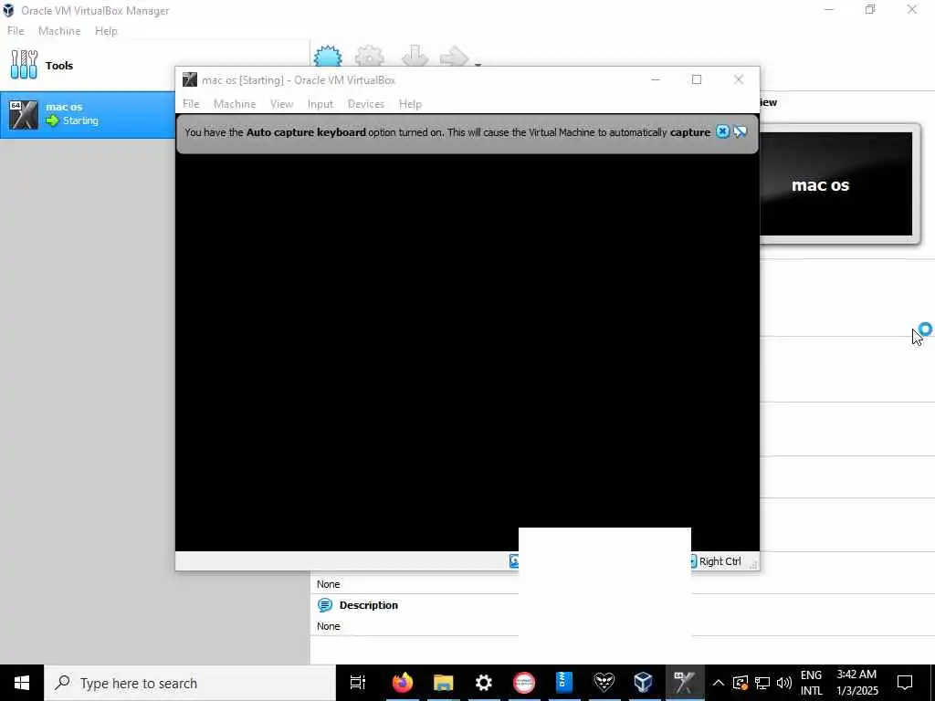Click the Start green arrow in Manager toolbar

(x=454, y=58)
